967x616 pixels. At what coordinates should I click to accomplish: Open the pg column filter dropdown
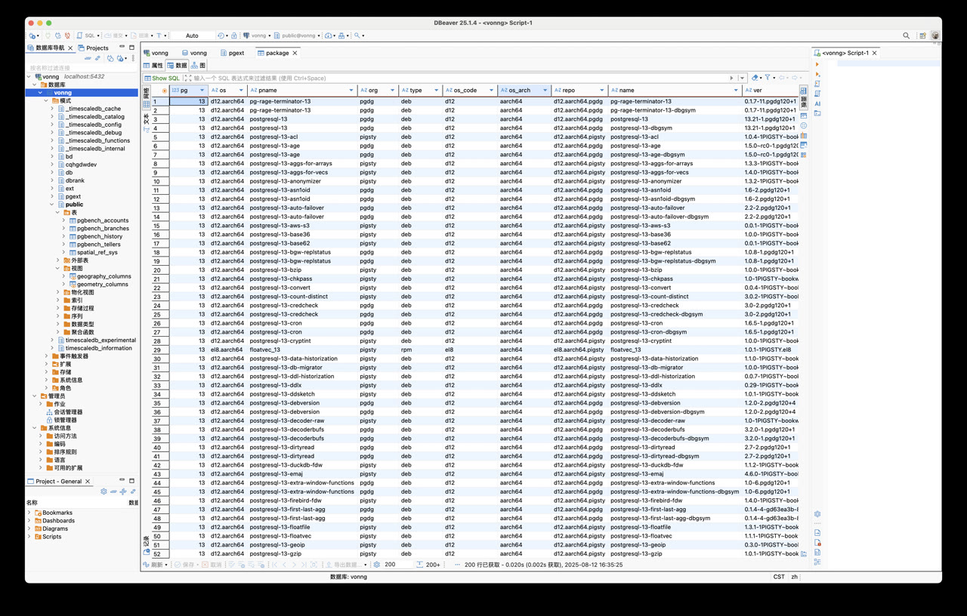(202, 91)
